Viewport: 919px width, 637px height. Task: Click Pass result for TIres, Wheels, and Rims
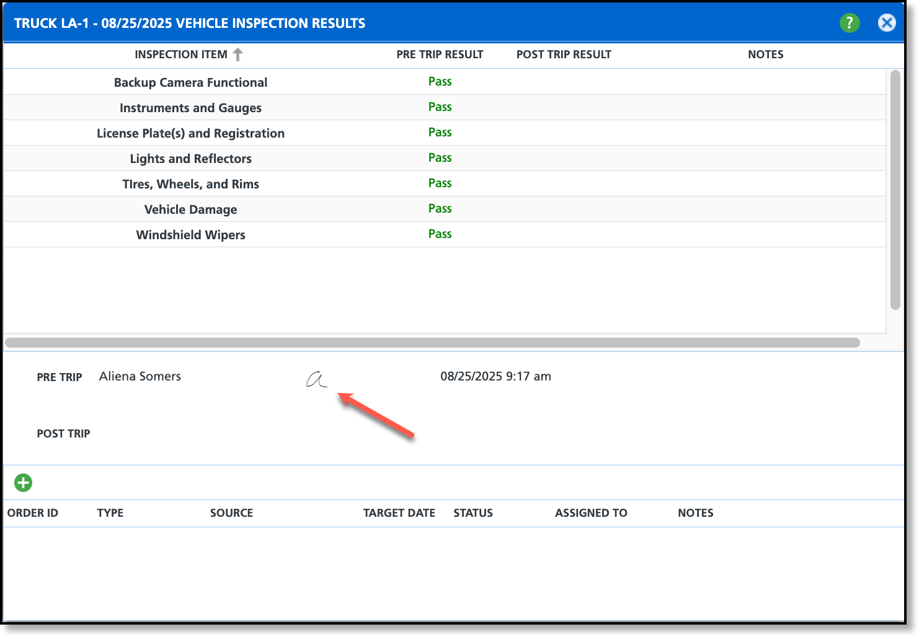click(440, 183)
